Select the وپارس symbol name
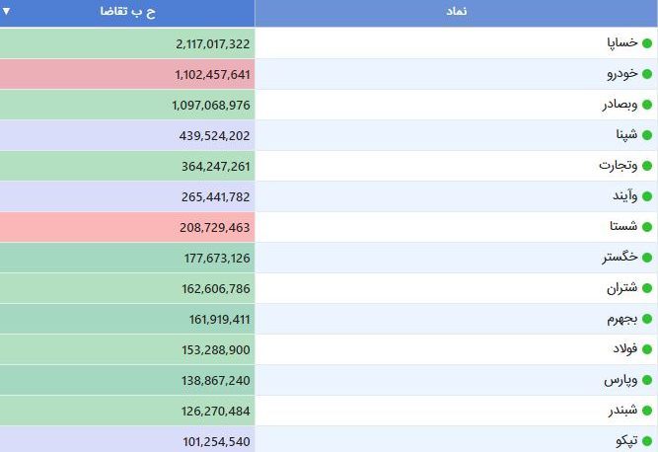The height and width of the screenshot is (452, 658). pos(621,380)
